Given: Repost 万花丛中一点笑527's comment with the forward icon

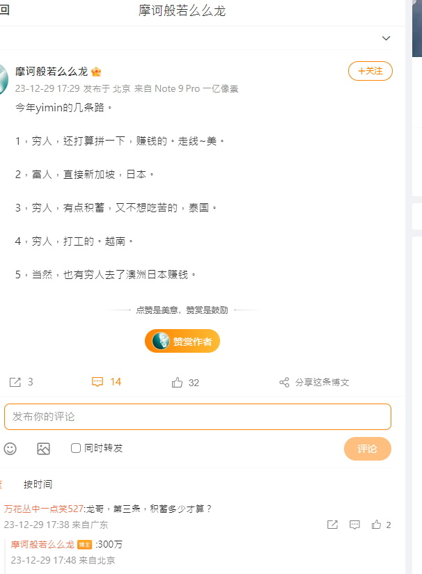Looking at the screenshot, I should tap(332, 525).
